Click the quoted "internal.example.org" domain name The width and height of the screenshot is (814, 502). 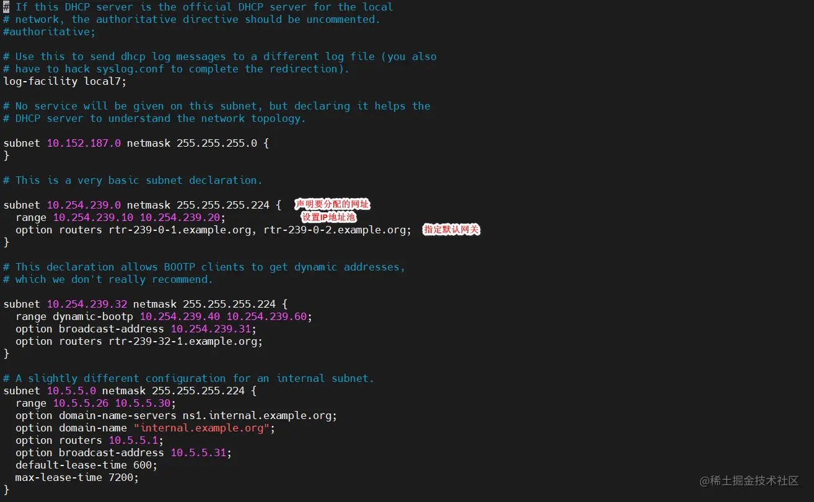(x=201, y=428)
